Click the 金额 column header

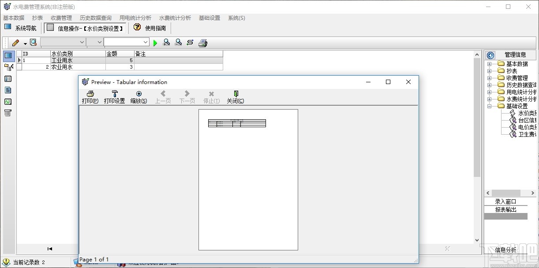coord(120,54)
